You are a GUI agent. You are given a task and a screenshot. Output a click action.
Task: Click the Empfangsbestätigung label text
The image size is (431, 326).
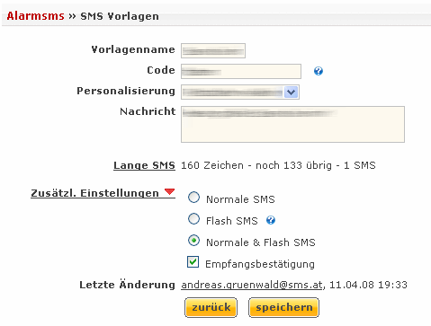tap(260, 264)
